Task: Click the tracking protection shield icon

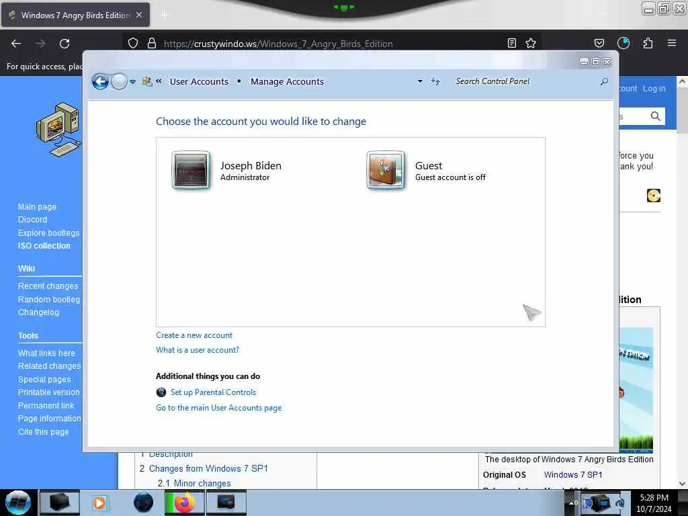Action: point(133,44)
